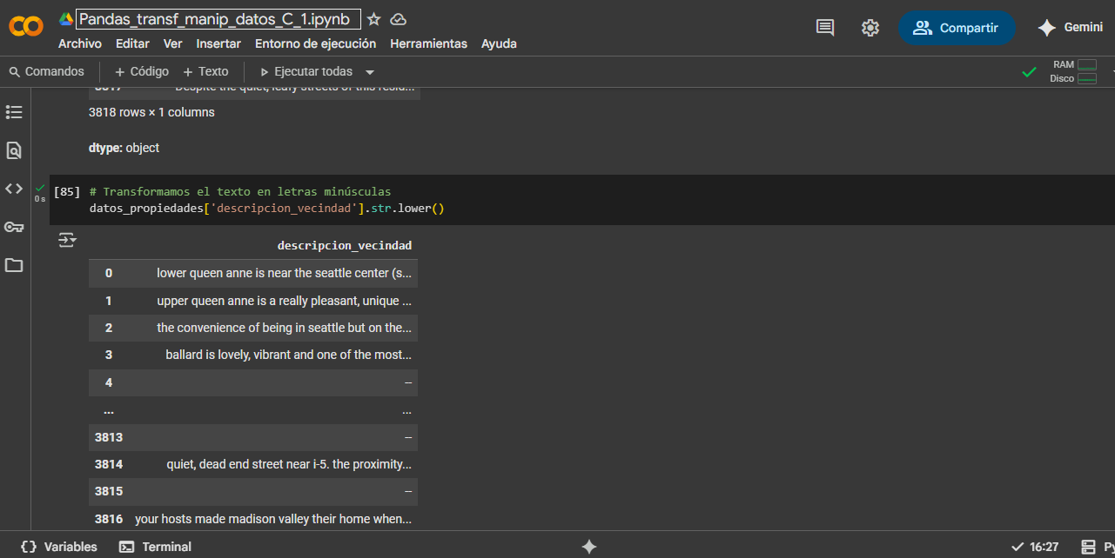
Task: Click the descripcion_vecindad column header
Action: 345,245
